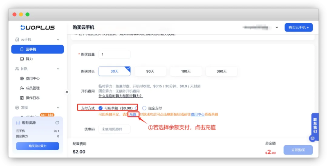
Task: Click the 固定算力 0 resource row
Action: tap(38, 137)
